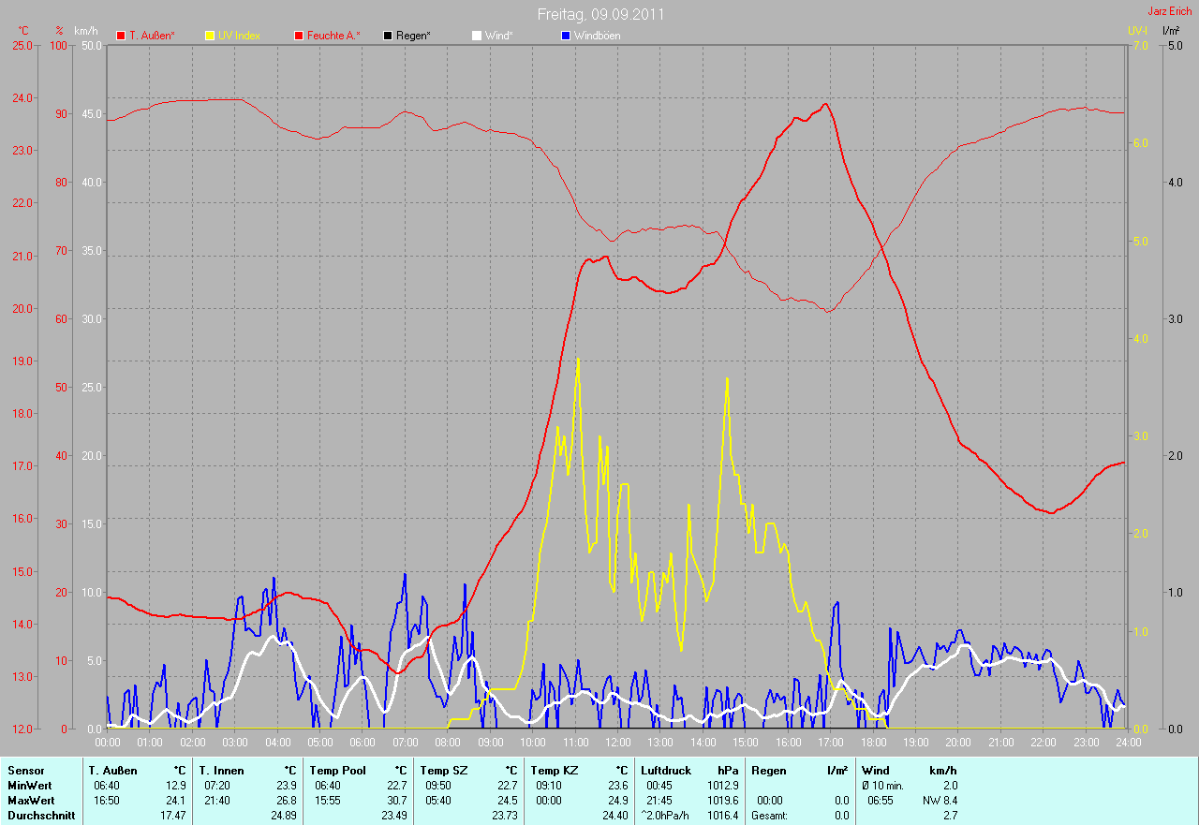
Task: Click the blue Windböen legend swatch
Action: [x=565, y=36]
